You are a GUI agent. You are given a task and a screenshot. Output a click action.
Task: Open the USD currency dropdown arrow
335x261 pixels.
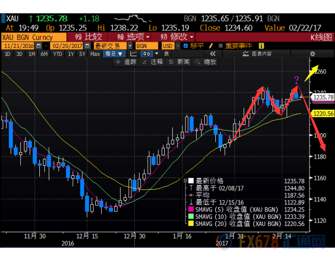178,46
